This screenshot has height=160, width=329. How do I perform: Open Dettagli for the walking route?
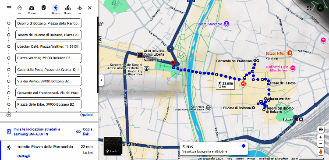24,156
